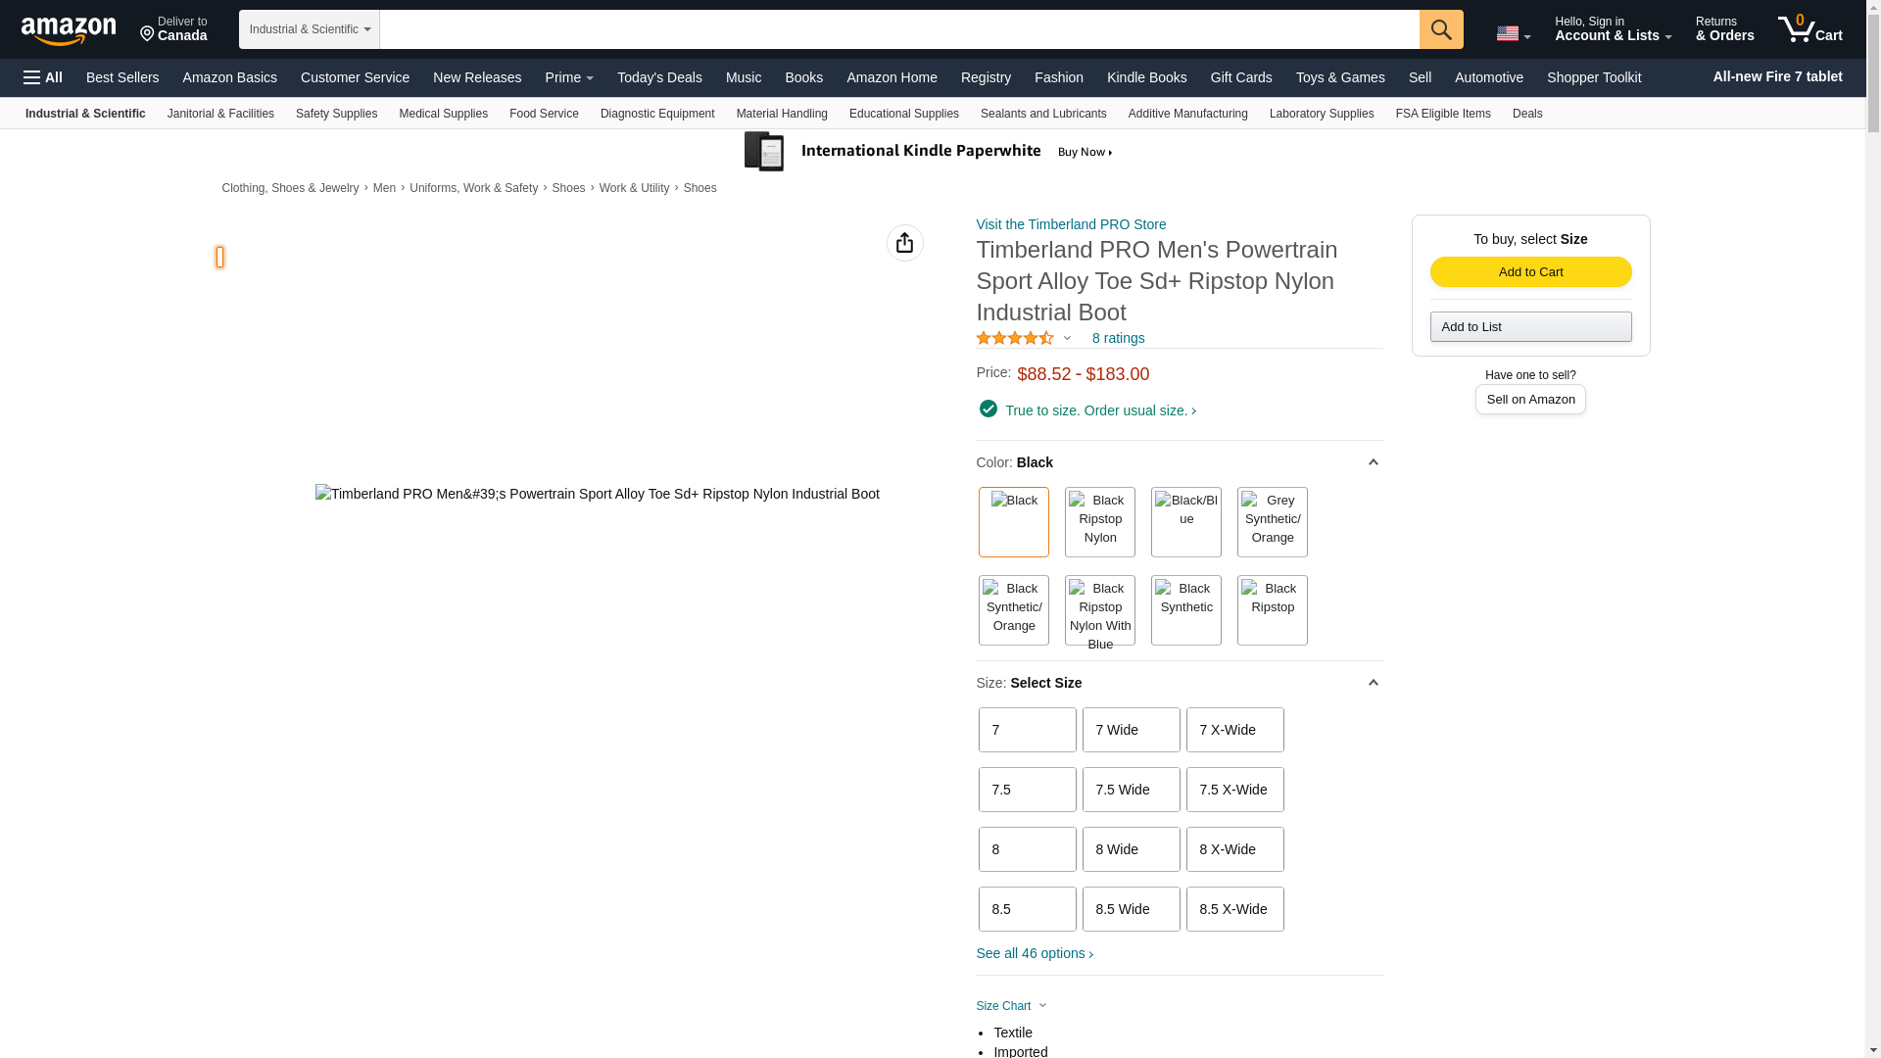Choose size 8.5 option
The height and width of the screenshot is (1058, 1881).
[x=1027, y=909]
